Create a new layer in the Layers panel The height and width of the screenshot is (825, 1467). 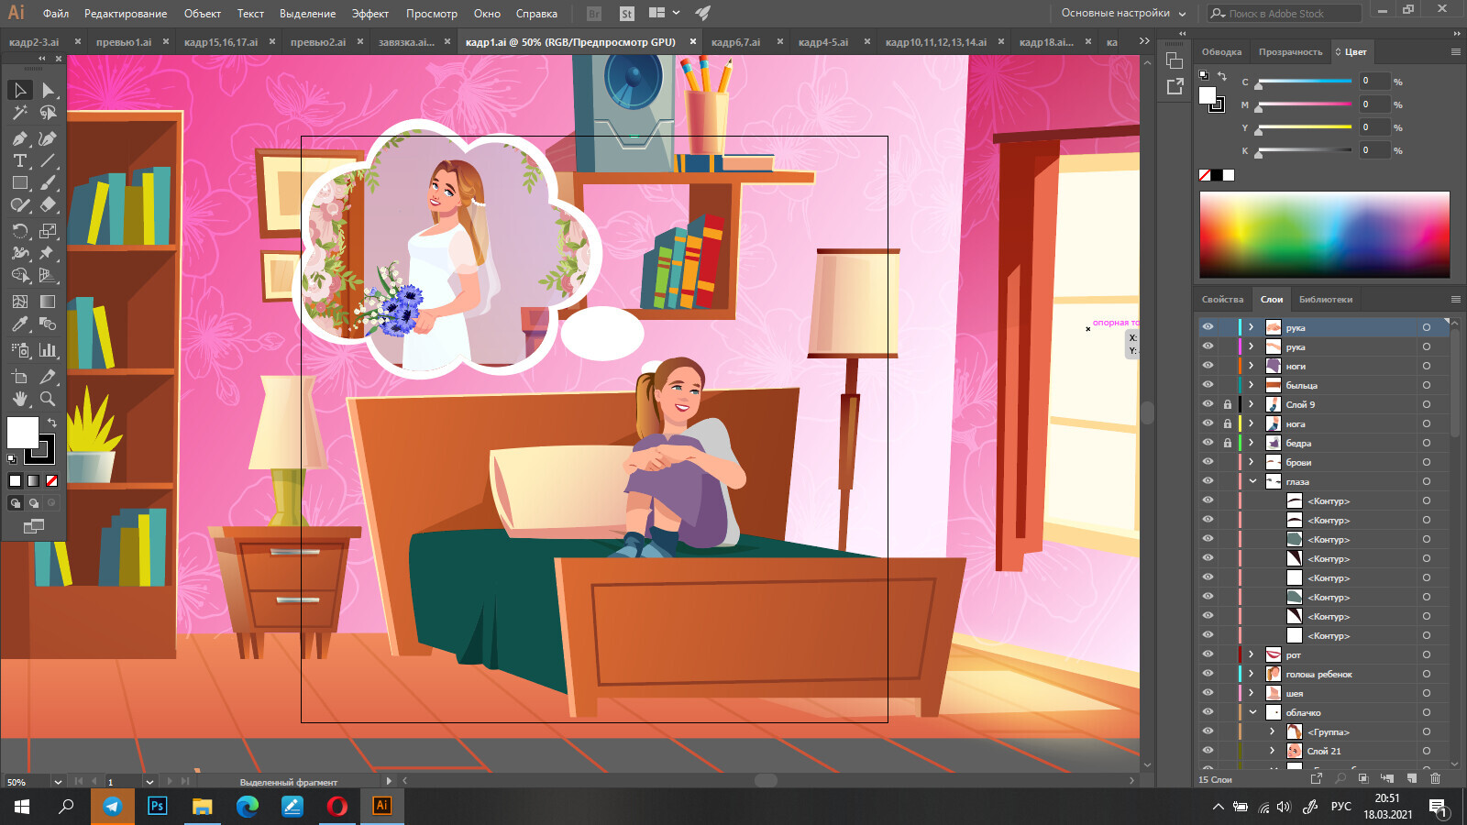click(1409, 777)
